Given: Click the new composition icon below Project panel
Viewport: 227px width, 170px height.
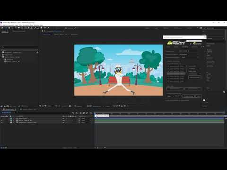Looking at the screenshot, I should pos(8,106).
